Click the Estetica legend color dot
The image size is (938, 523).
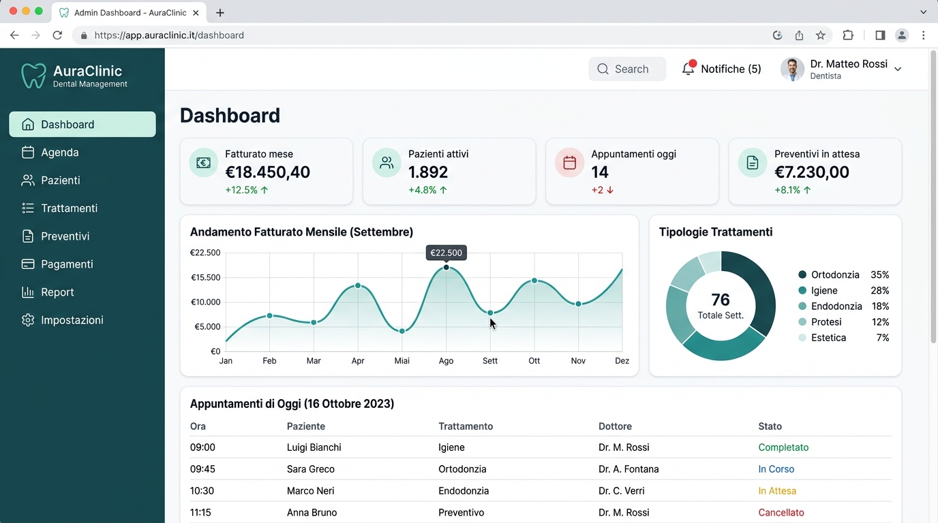coord(802,338)
